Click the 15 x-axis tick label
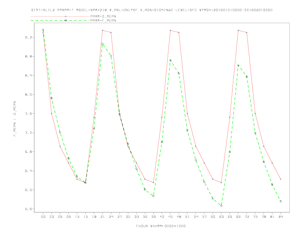Image resolution: width=306 pixels, height=236 pixels. [85, 217]
